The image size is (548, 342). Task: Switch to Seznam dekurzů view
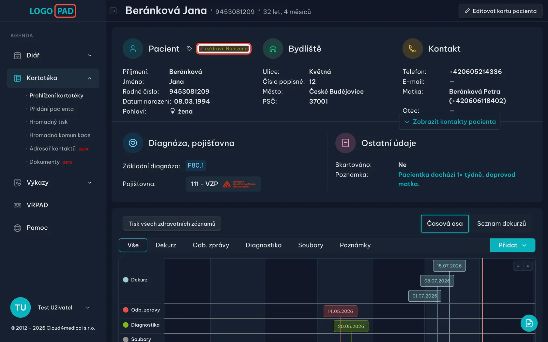point(501,224)
